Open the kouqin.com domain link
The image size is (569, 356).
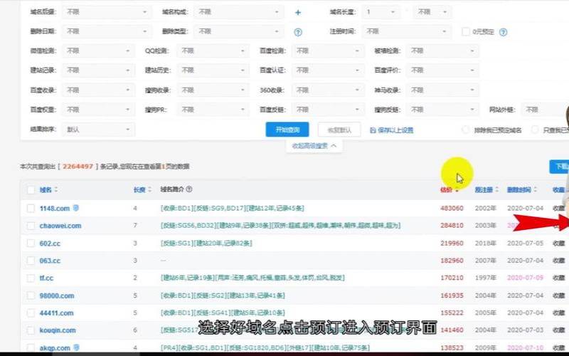[58, 330]
